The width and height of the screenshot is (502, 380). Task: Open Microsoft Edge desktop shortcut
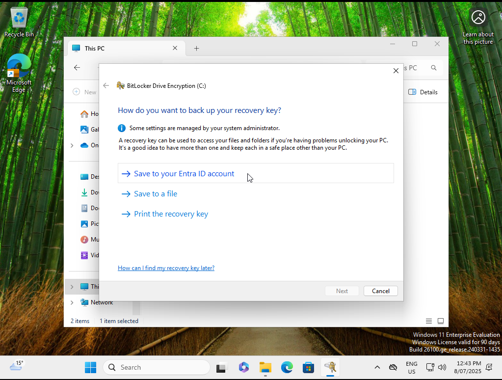pyautogui.click(x=19, y=72)
